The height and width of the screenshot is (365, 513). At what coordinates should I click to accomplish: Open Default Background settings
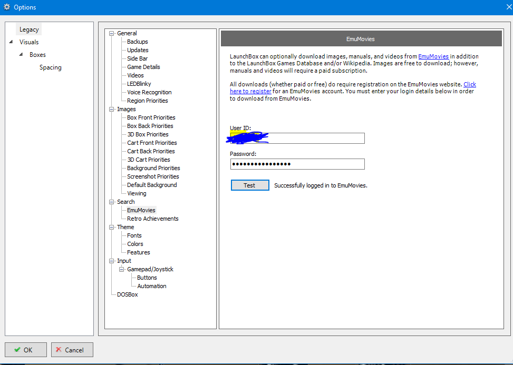152,185
